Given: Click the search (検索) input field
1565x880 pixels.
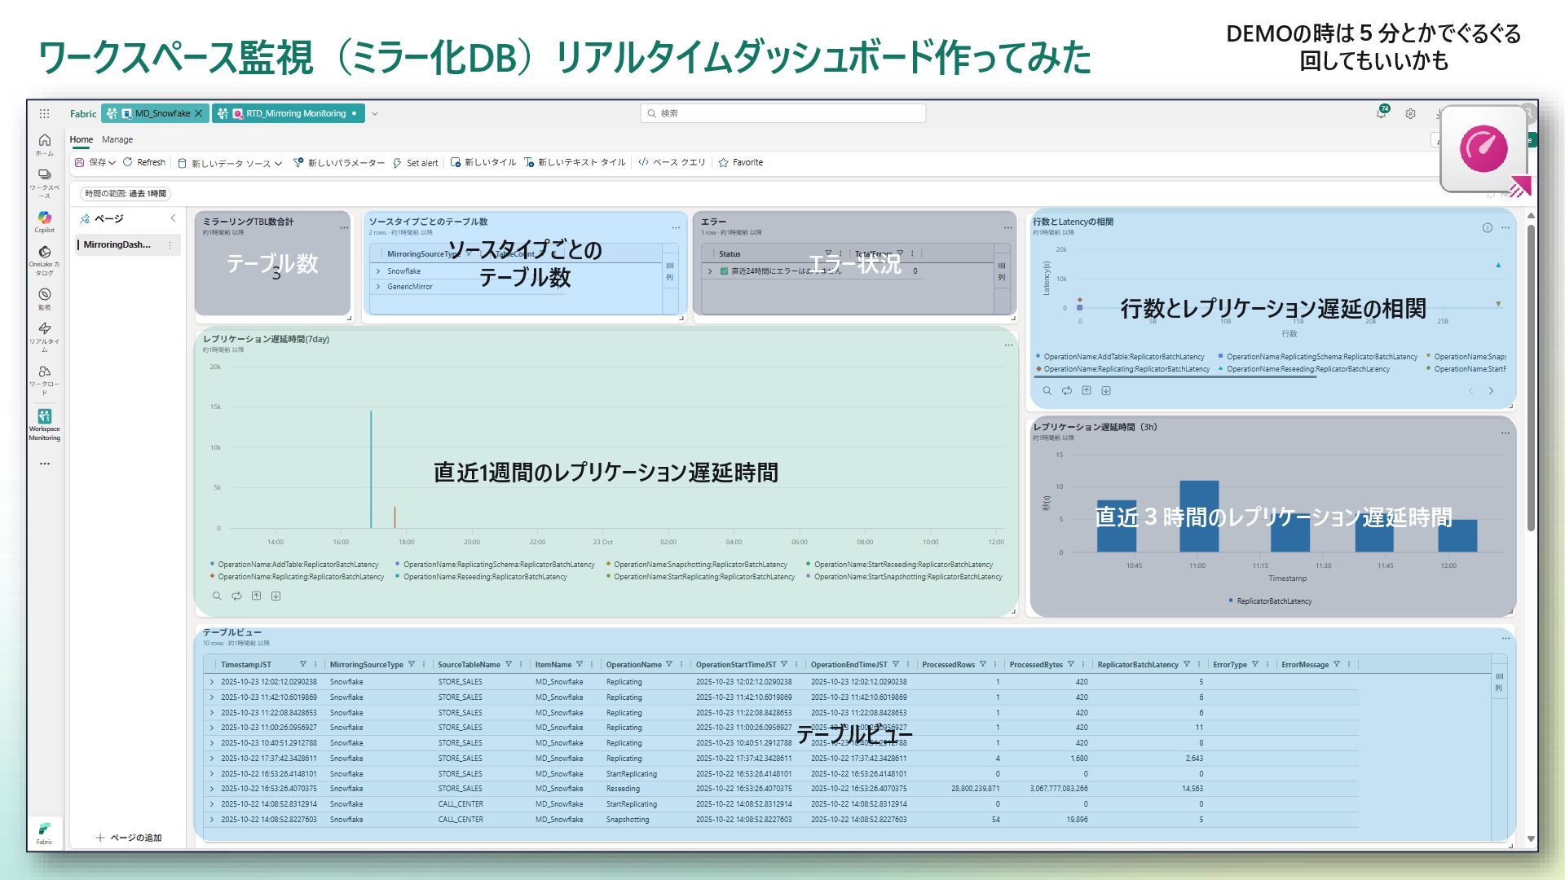Looking at the screenshot, I should 782,113.
